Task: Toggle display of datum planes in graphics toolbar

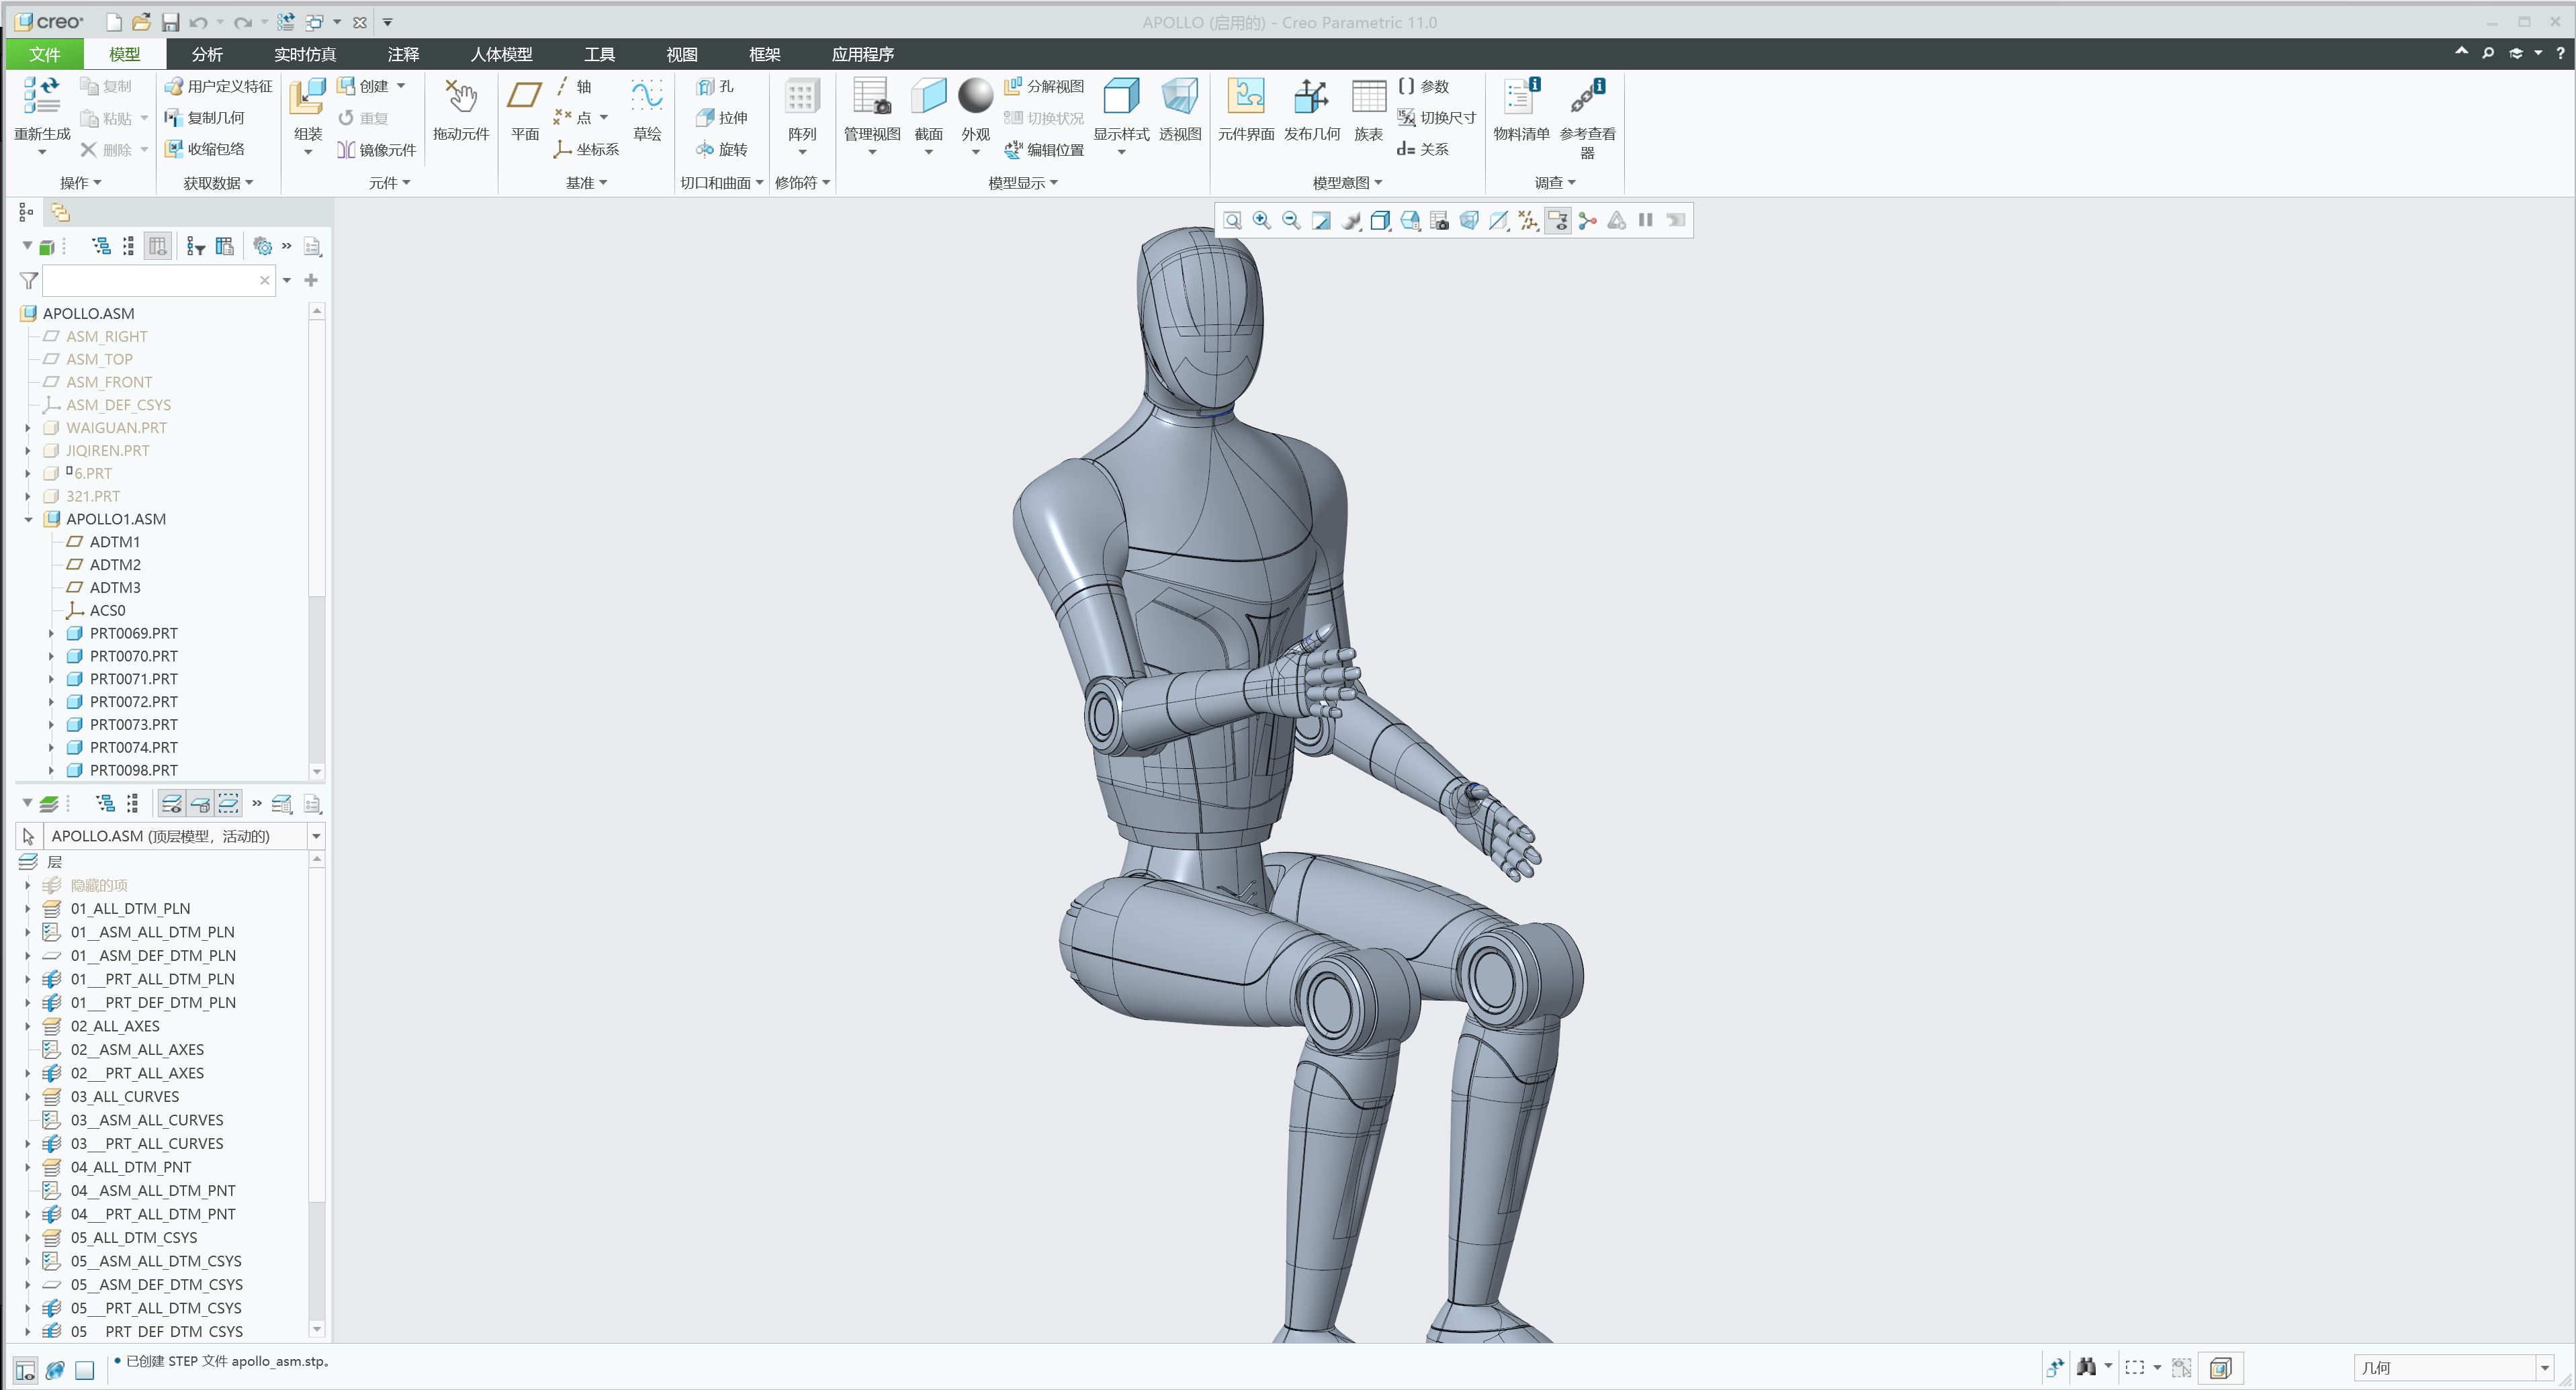Action: [1528, 221]
